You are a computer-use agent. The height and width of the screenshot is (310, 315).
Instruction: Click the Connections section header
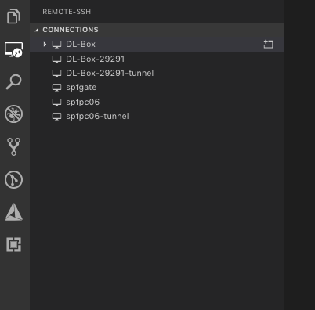coord(157,30)
